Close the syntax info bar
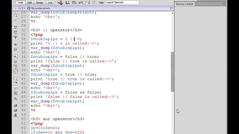239x134 pixels. [171, 8]
